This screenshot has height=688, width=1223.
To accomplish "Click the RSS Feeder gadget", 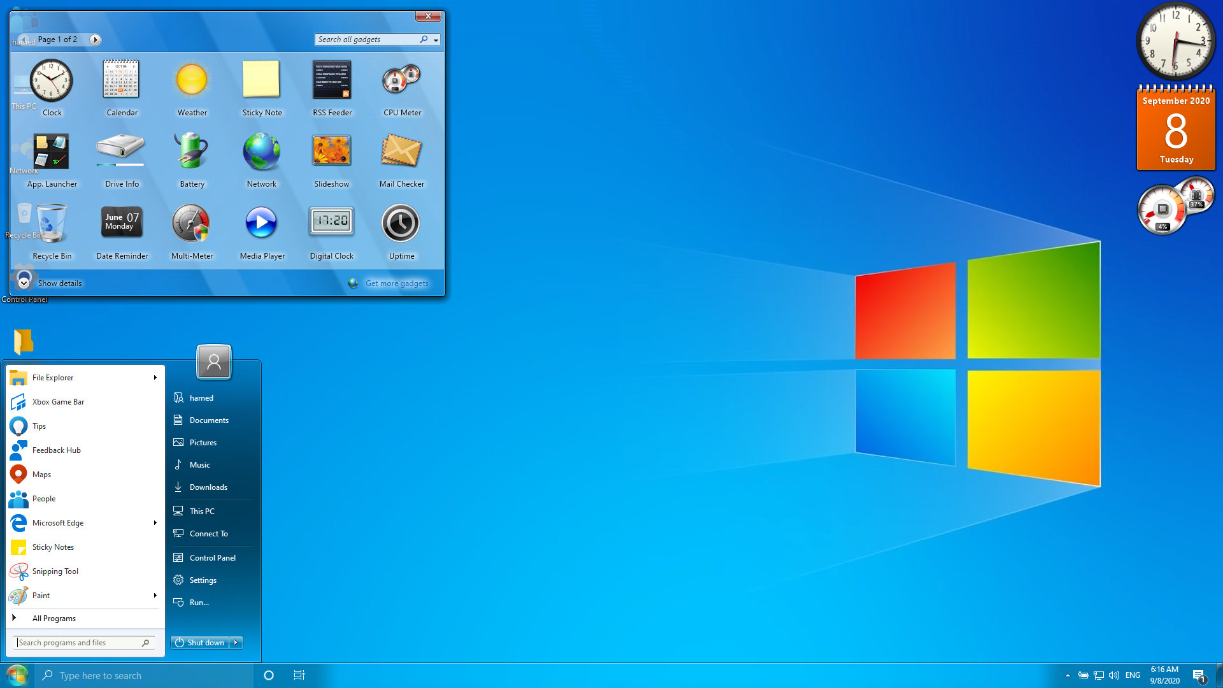I will pos(332,81).
